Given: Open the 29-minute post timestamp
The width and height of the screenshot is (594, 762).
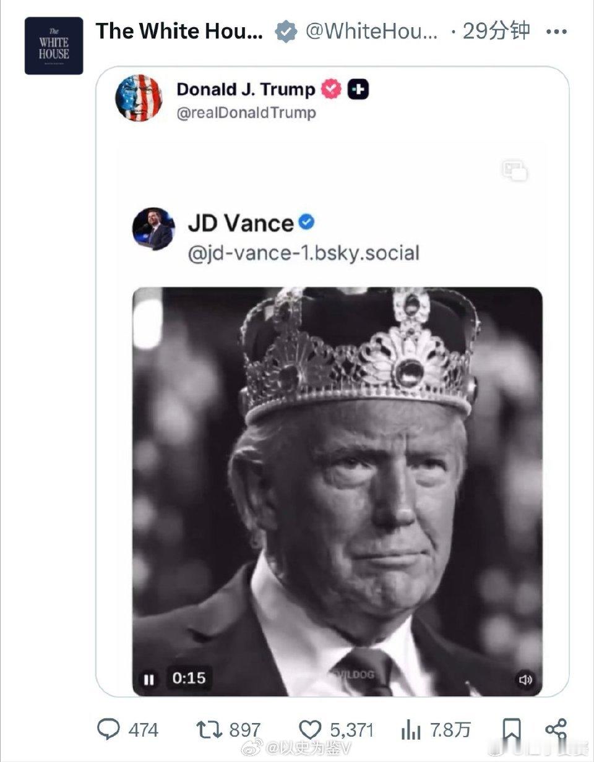Looking at the screenshot, I should (496, 31).
